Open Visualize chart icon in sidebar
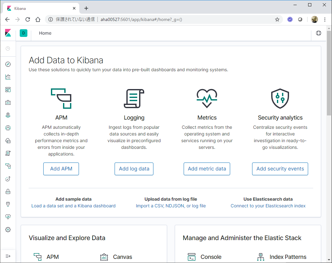The width and height of the screenshot is (332, 263). pos(8,77)
